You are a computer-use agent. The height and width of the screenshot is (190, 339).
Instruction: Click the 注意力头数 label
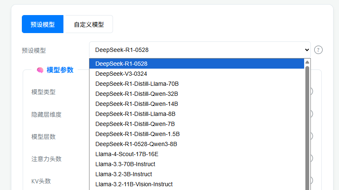47,159
